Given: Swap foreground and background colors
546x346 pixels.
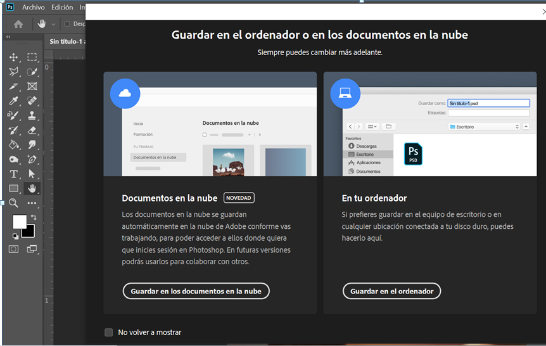Looking at the screenshot, I should click(x=34, y=217).
